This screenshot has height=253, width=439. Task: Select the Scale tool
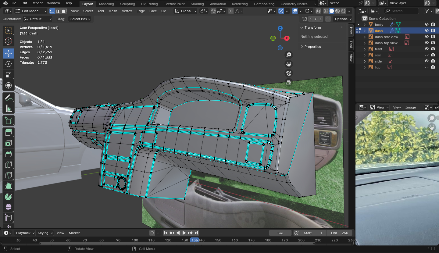(x=9, y=75)
